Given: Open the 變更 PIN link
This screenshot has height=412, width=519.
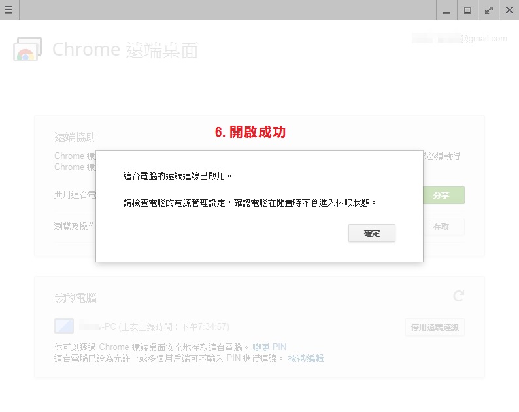Looking at the screenshot, I should pos(269,347).
